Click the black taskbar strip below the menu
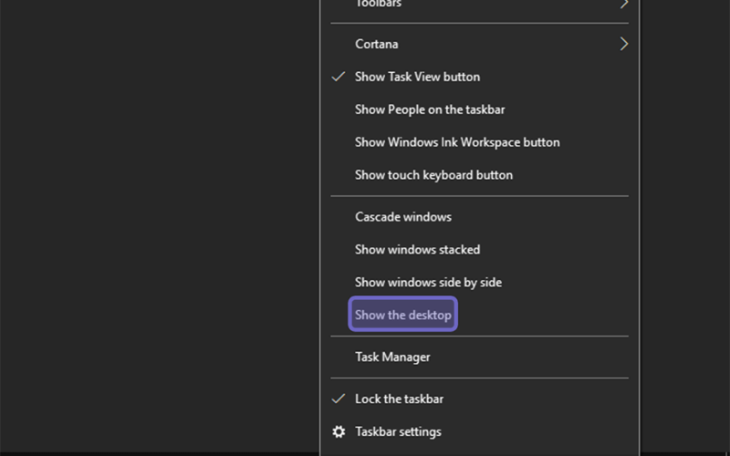Image resolution: width=730 pixels, height=456 pixels. click(158, 453)
